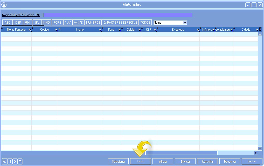Filter by letters ABC
The image size is (264, 166).
point(8,23)
